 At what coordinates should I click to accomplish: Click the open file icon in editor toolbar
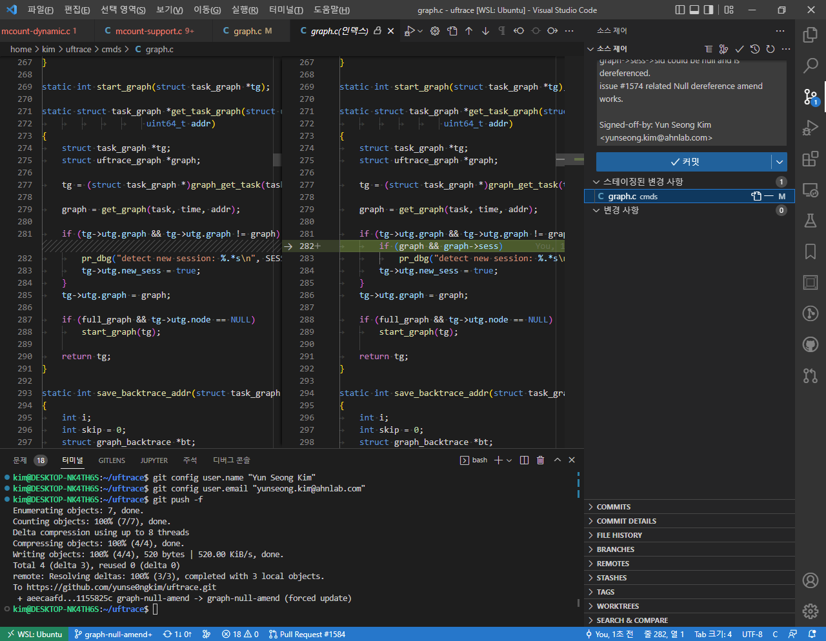point(452,31)
